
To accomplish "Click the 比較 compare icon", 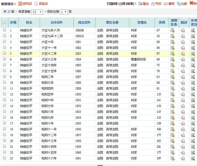I will [x=179, y=4].
